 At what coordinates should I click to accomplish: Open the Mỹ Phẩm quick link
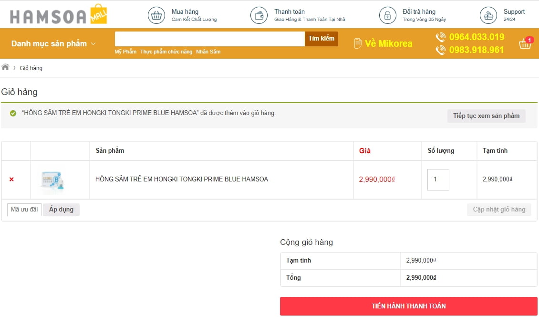pos(125,52)
